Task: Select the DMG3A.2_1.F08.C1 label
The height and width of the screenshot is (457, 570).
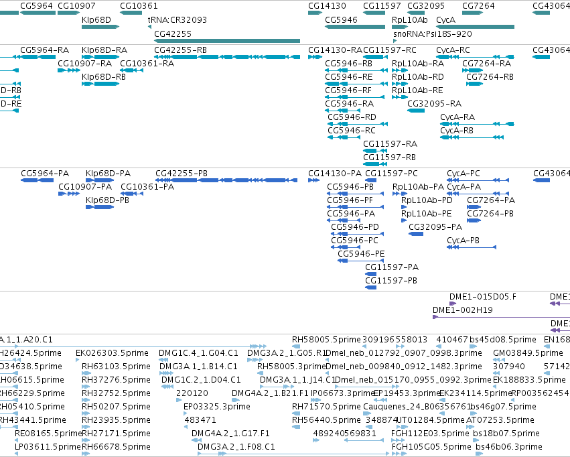Action: pos(236,447)
